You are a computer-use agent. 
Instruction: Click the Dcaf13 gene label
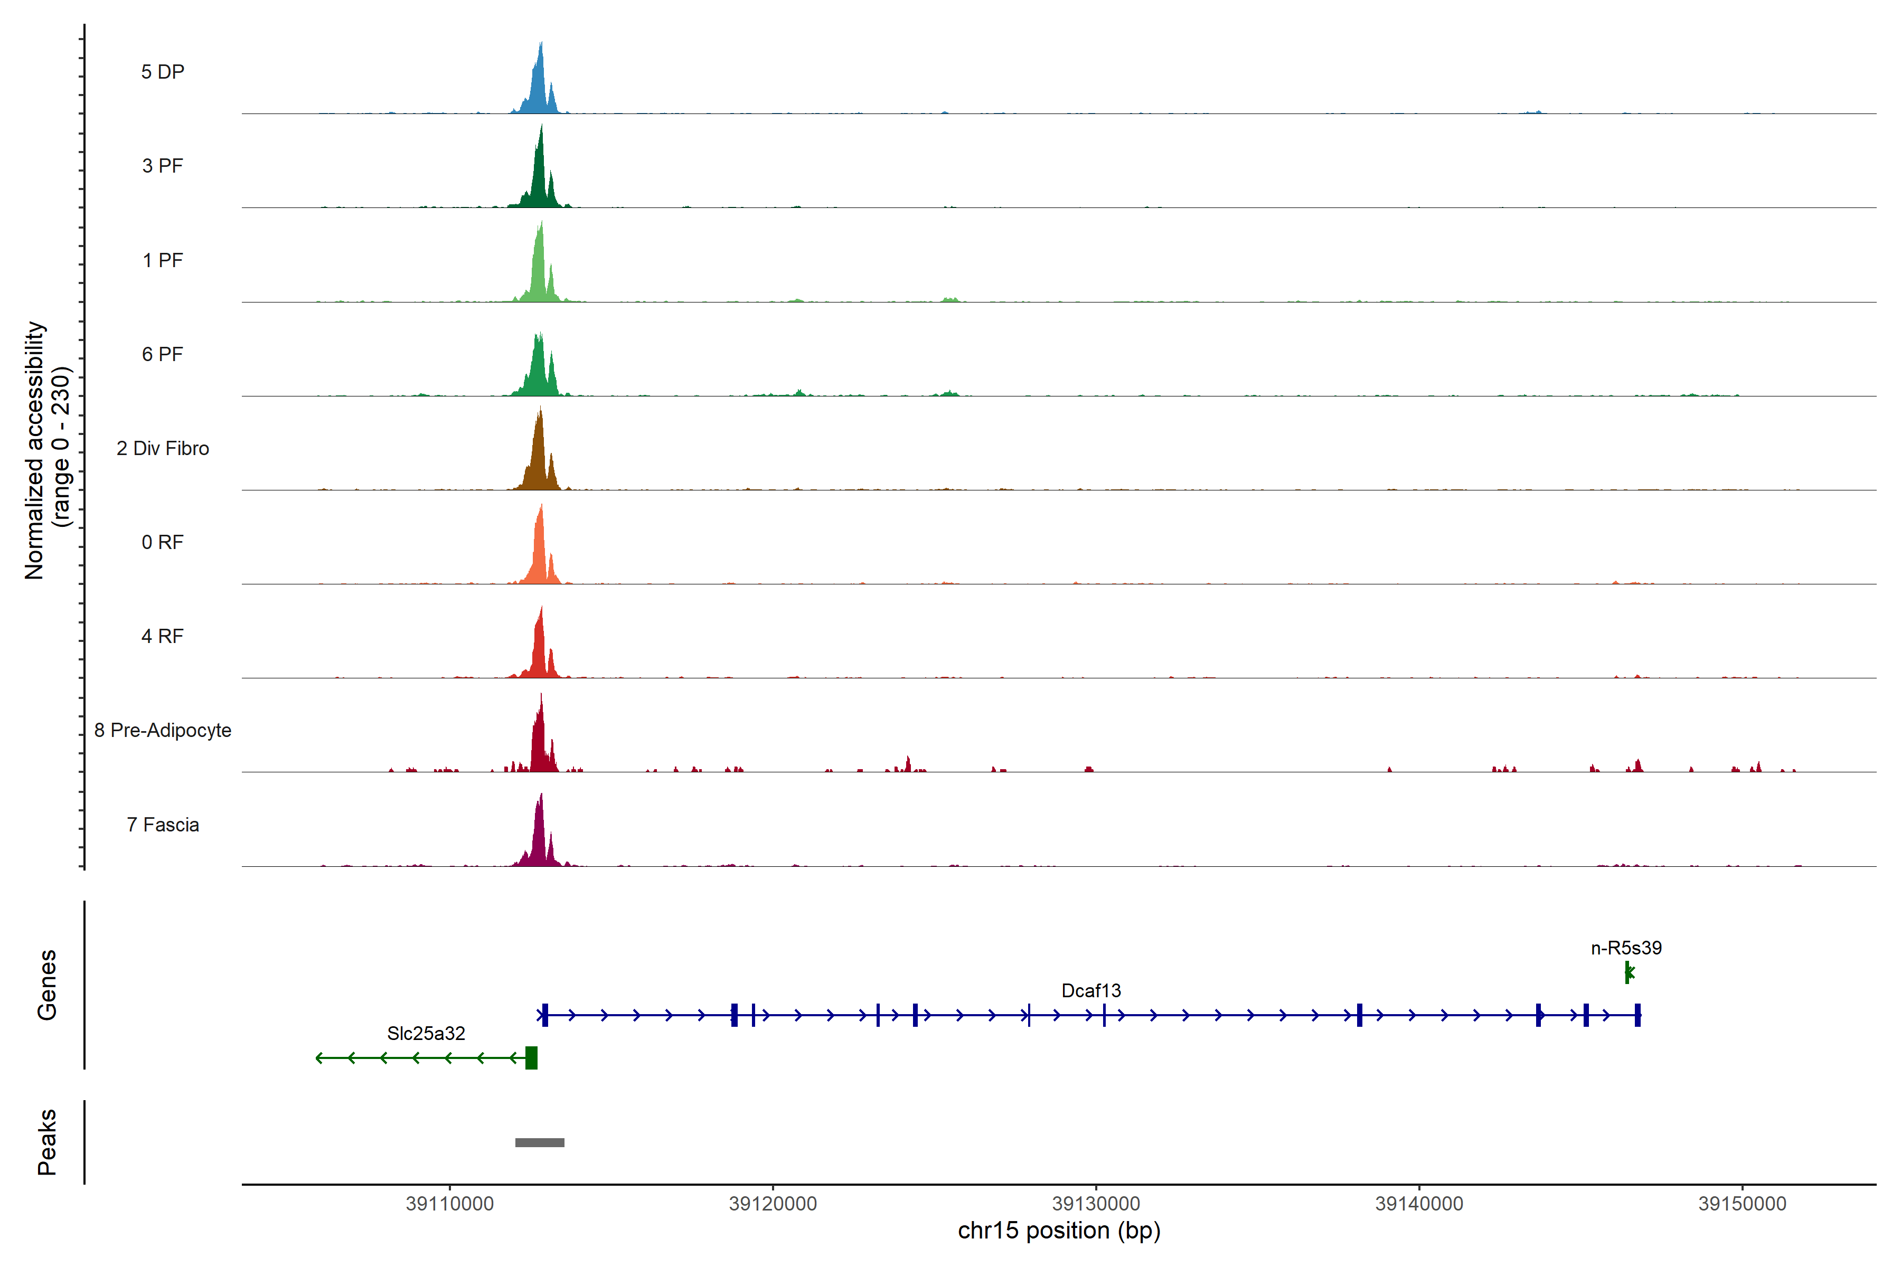(x=1090, y=990)
